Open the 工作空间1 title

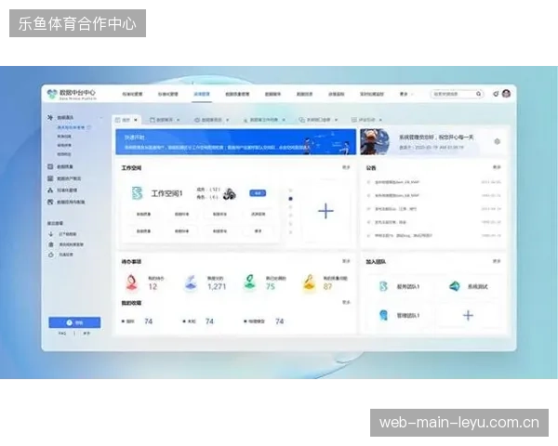click(x=166, y=193)
